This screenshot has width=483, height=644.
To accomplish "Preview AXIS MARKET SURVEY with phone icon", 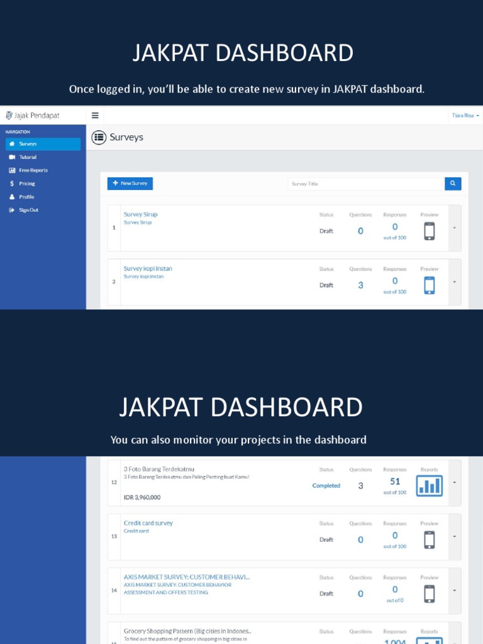I will [x=429, y=594].
